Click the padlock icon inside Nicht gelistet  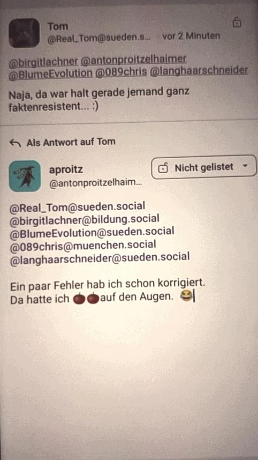[x=163, y=168]
